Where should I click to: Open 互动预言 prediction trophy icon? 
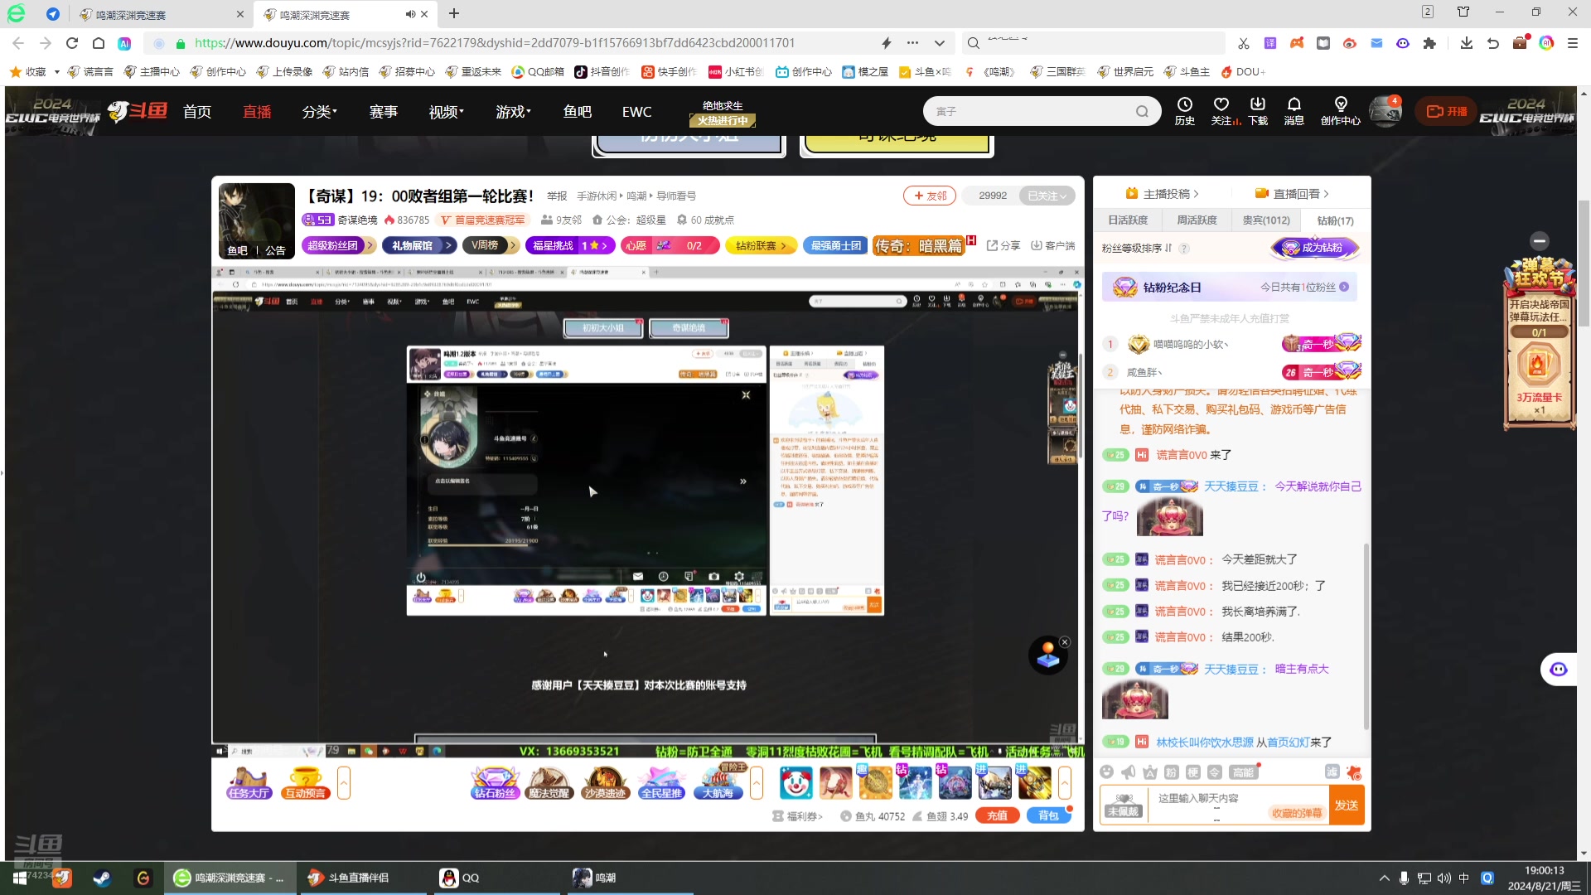click(x=306, y=782)
